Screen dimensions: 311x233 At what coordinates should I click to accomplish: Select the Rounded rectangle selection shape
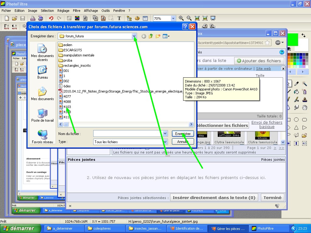pos(304,120)
